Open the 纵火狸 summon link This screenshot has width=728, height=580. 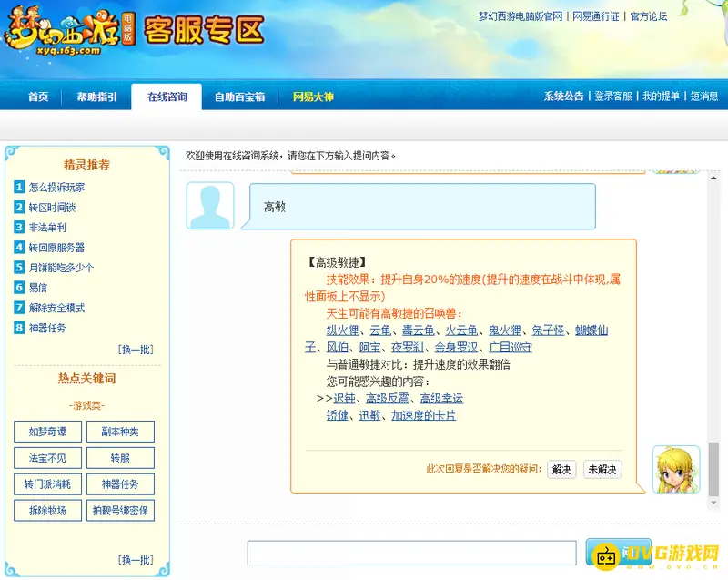click(x=343, y=331)
